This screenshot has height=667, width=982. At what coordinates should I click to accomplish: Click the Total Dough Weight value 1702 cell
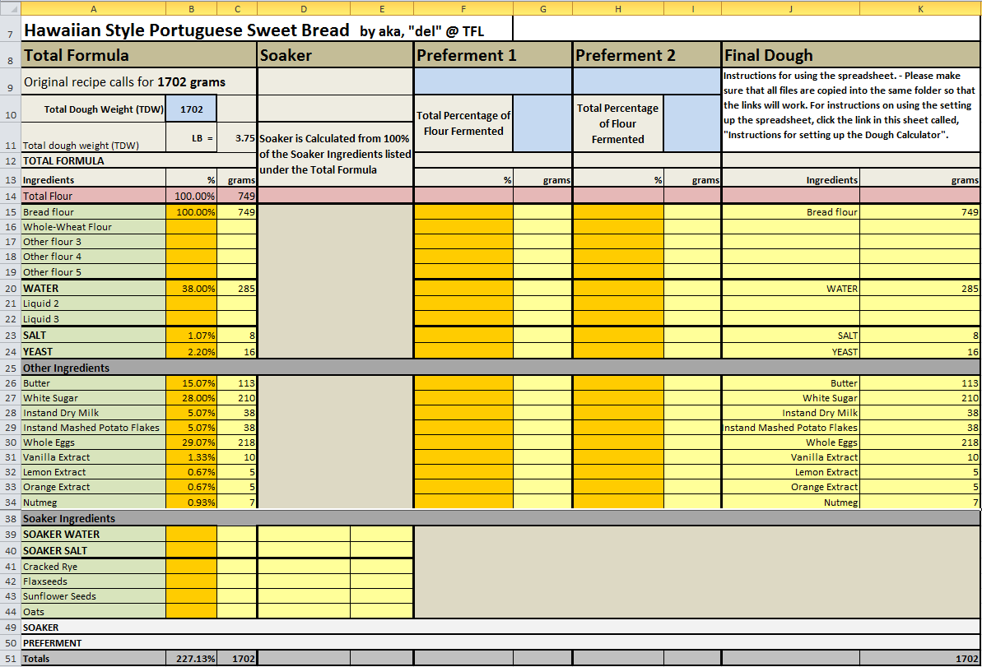click(192, 109)
